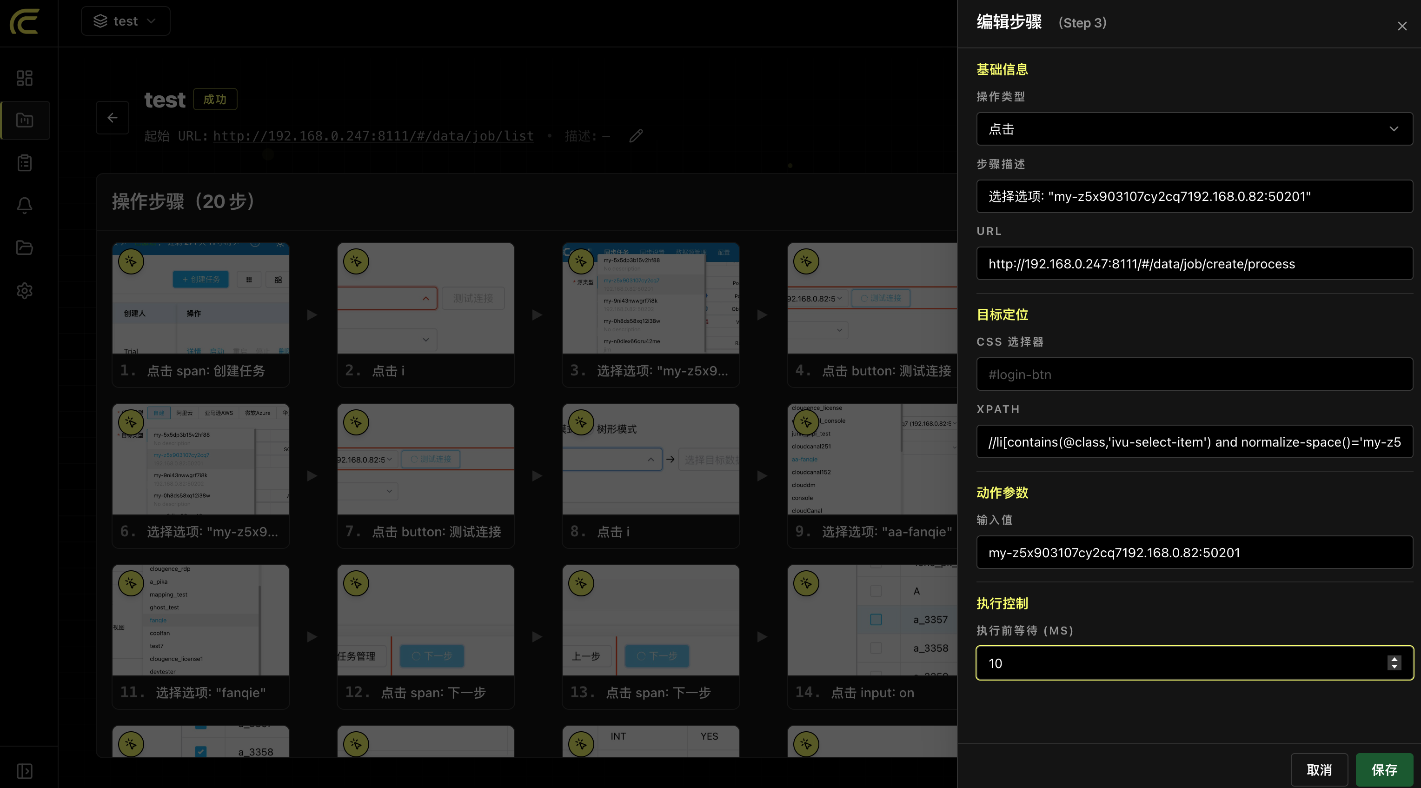Open the notification bell in sidebar
The image size is (1421, 788).
pos(25,205)
